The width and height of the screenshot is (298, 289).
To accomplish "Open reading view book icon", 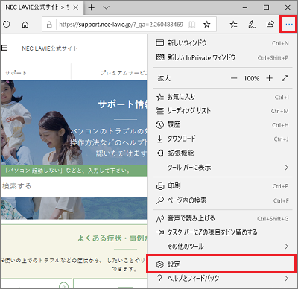I will (x=191, y=25).
